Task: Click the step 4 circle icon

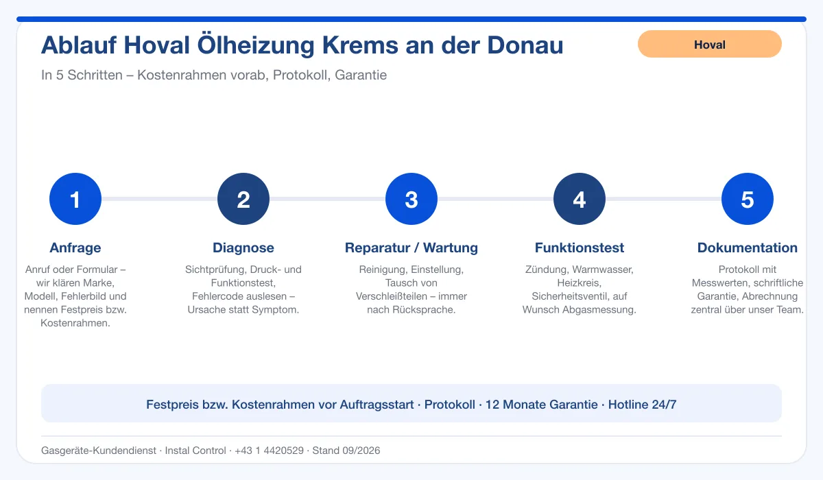Action: (580, 199)
